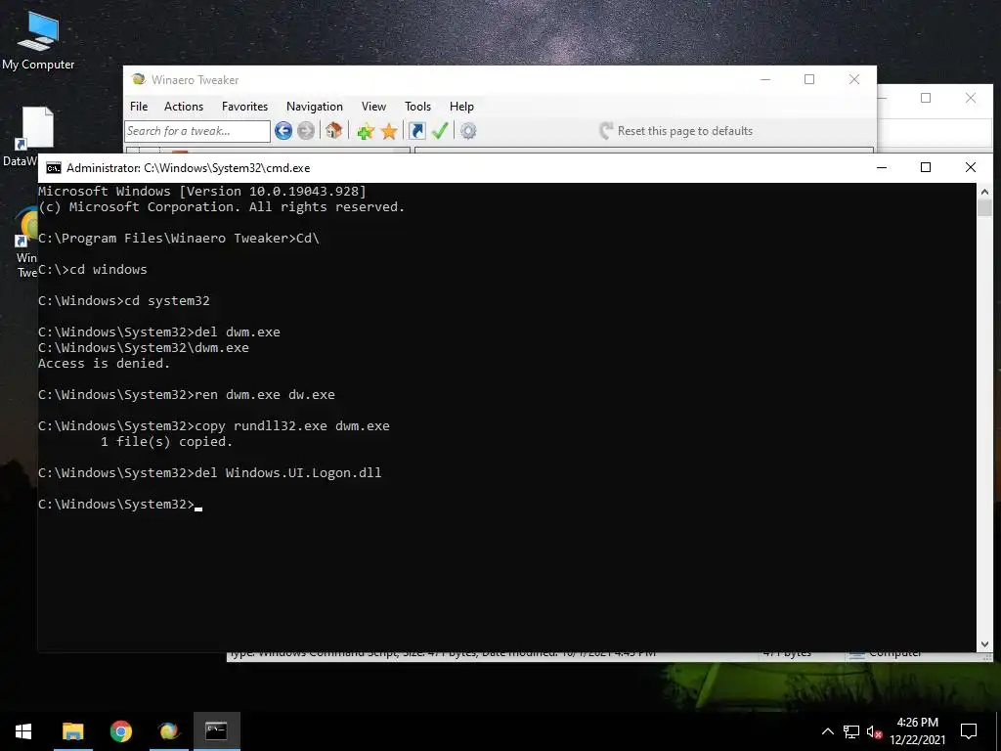
Task: Open the View menu
Action: coord(373,107)
